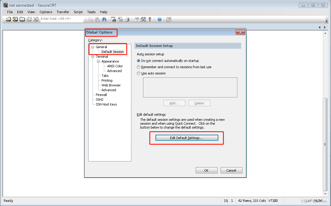The width and height of the screenshot is (331, 206).
Task: Click the printer Print icon
Action: click(x=127, y=19)
